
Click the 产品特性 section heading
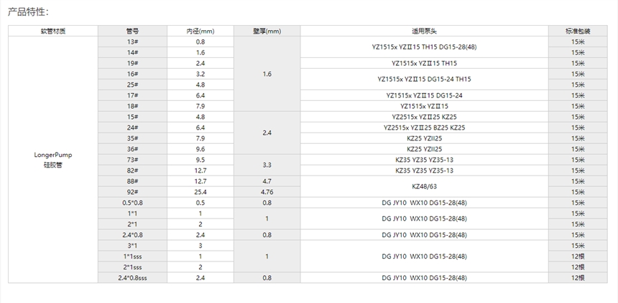click(28, 11)
